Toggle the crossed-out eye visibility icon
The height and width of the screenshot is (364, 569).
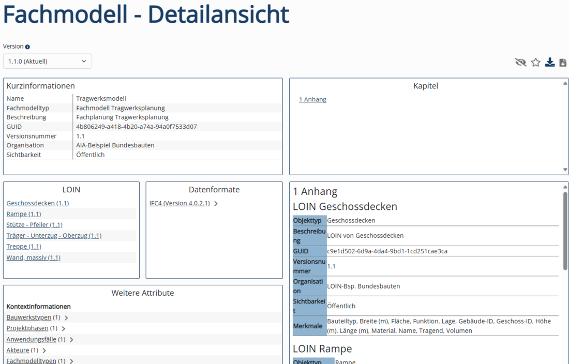coord(520,63)
